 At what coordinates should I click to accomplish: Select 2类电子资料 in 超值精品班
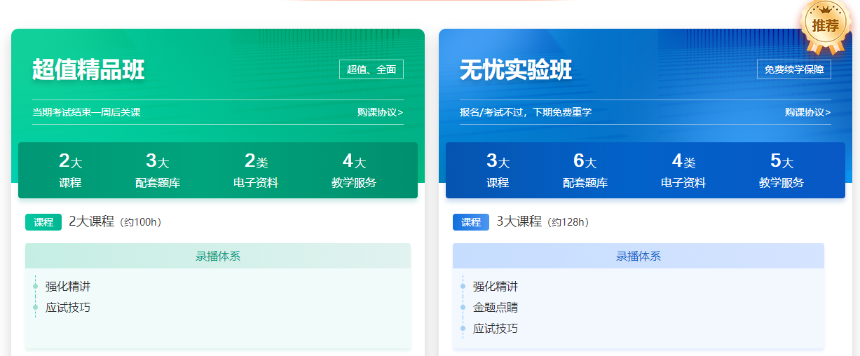(x=256, y=171)
